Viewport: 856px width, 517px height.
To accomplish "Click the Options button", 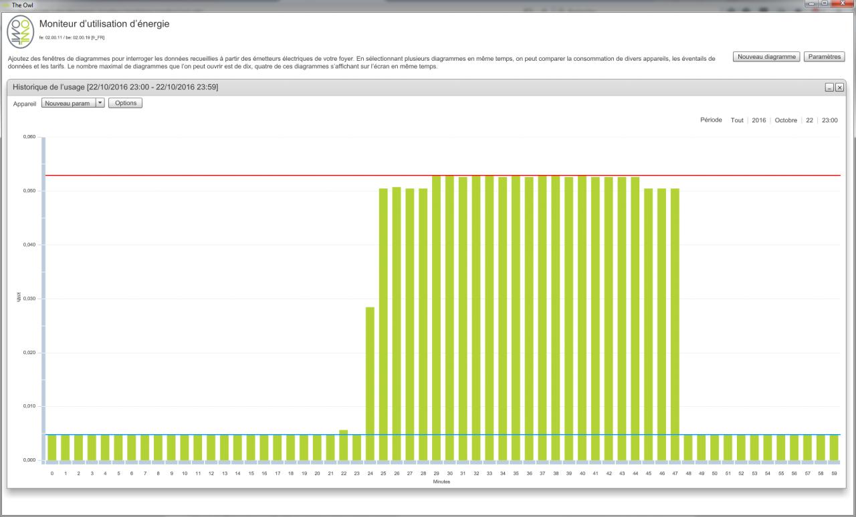I will 126,103.
